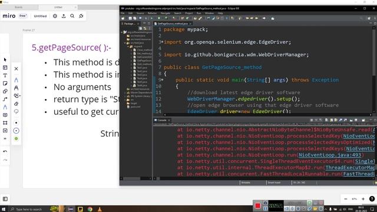
Task: Collapse the mypack package in Package Explorer
Action: (x=128, y=47)
